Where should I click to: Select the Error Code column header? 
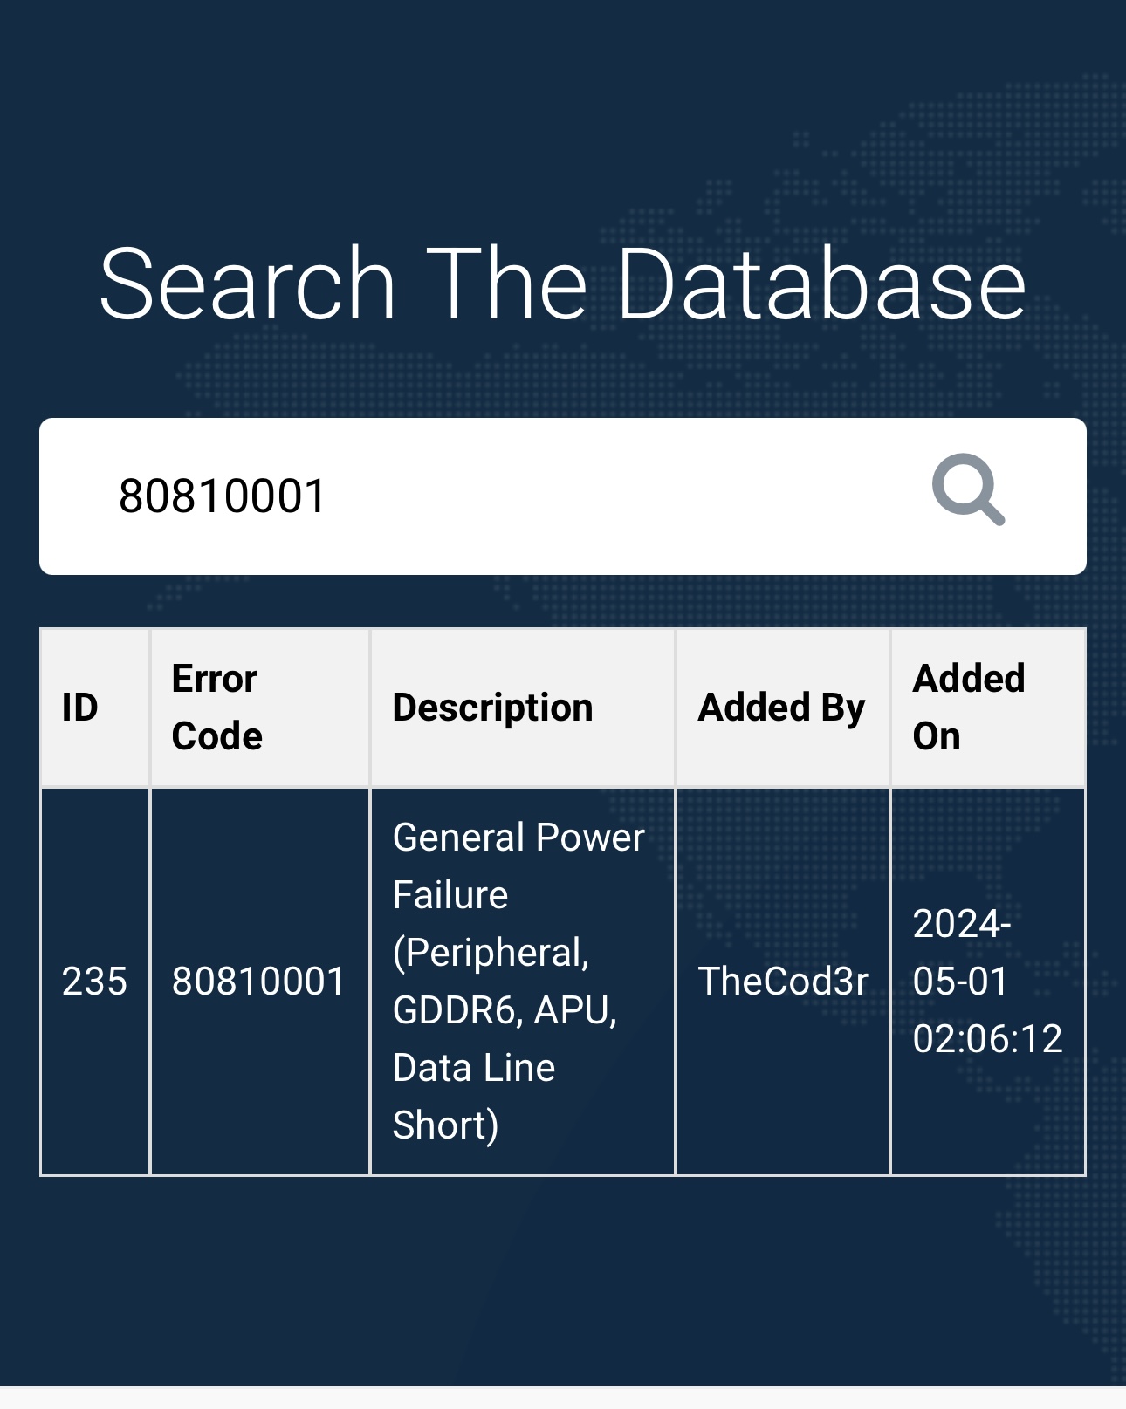coord(260,708)
